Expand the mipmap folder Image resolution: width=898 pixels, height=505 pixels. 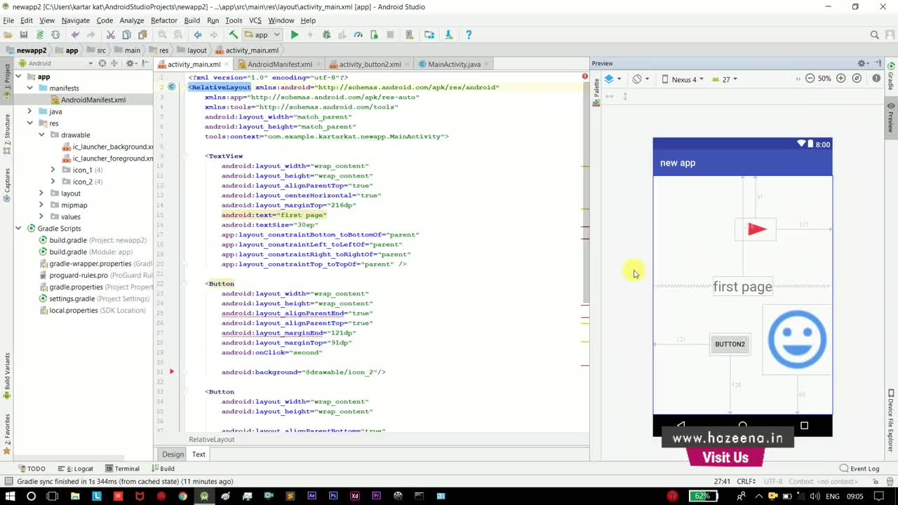(x=41, y=205)
